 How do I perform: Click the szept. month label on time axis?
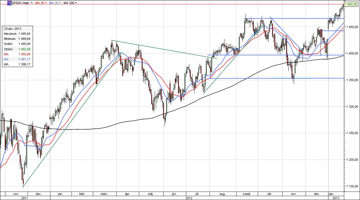coord(246,194)
